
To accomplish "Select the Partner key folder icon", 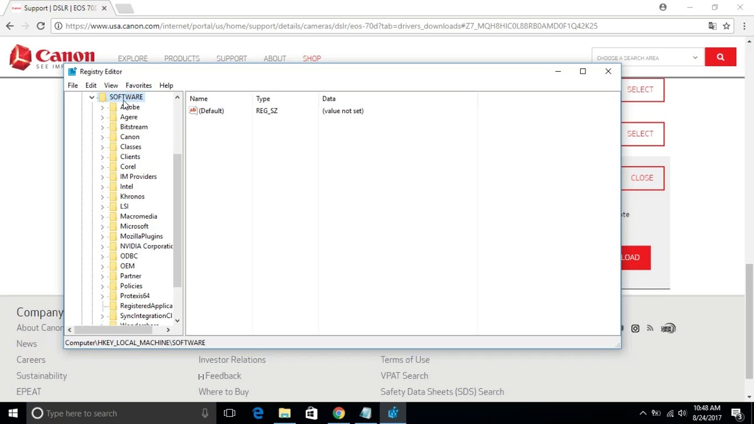I will (113, 276).
